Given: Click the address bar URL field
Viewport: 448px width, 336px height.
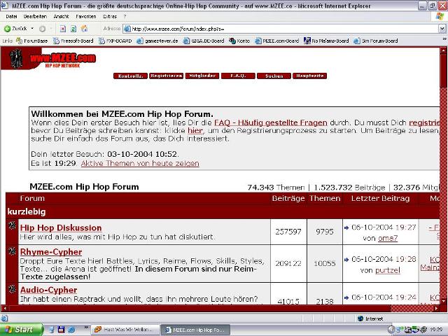Looking at the screenshot, I should (281, 29).
